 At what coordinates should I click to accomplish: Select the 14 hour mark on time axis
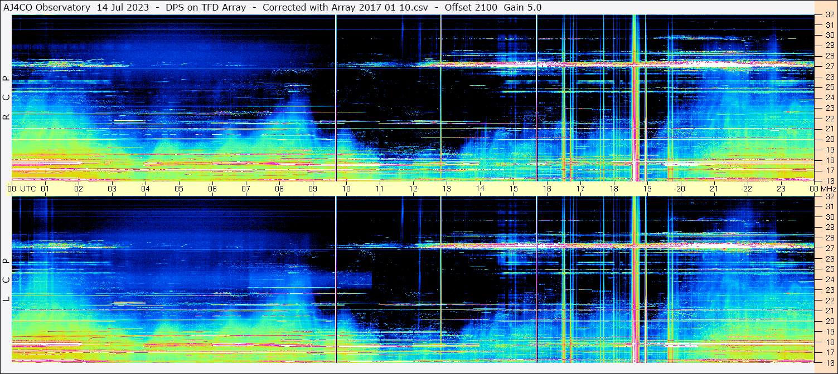click(480, 188)
